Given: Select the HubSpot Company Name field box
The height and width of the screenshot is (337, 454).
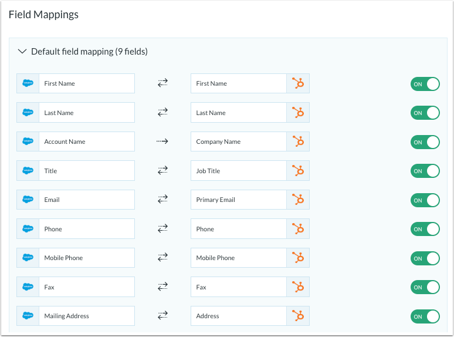Looking at the screenshot, I should (239, 141).
